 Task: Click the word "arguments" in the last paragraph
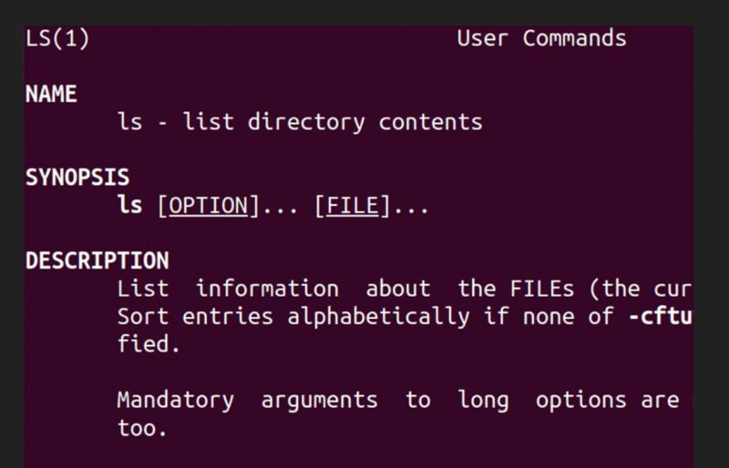(319, 401)
